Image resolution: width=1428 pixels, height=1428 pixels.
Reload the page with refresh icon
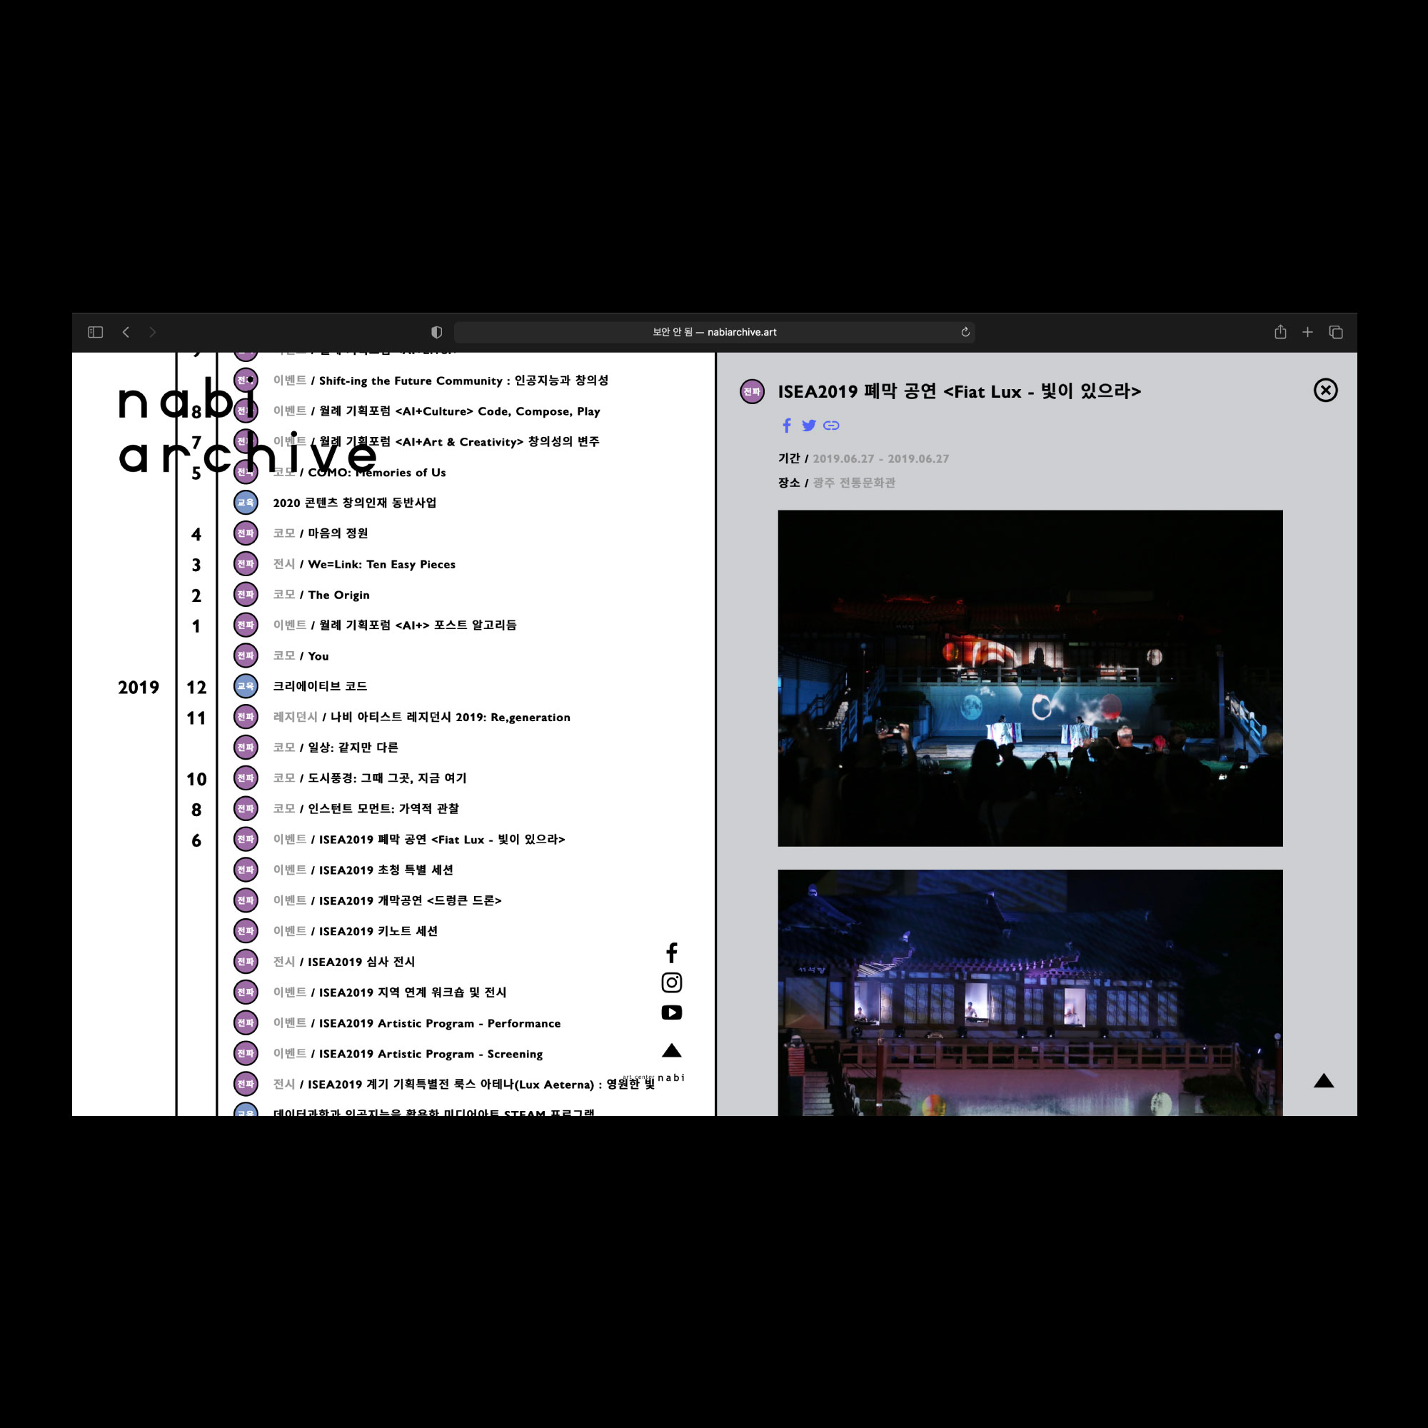coord(965,332)
